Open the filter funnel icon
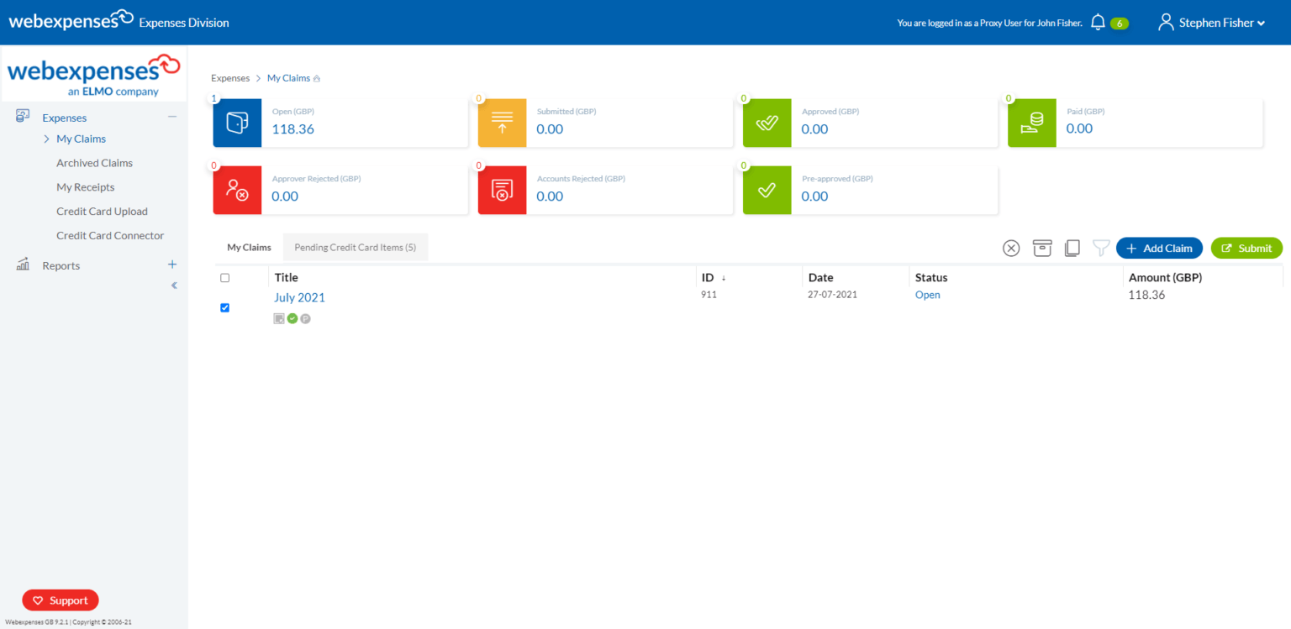 pyautogui.click(x=1101, y=248)
